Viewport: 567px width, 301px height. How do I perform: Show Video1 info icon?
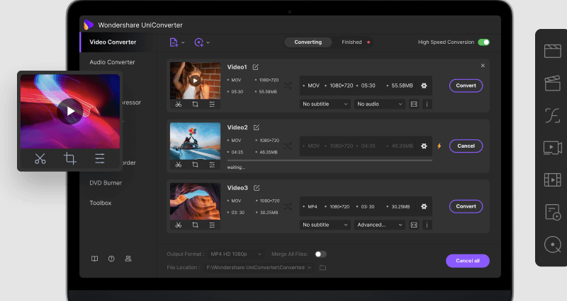click(427, 104)
